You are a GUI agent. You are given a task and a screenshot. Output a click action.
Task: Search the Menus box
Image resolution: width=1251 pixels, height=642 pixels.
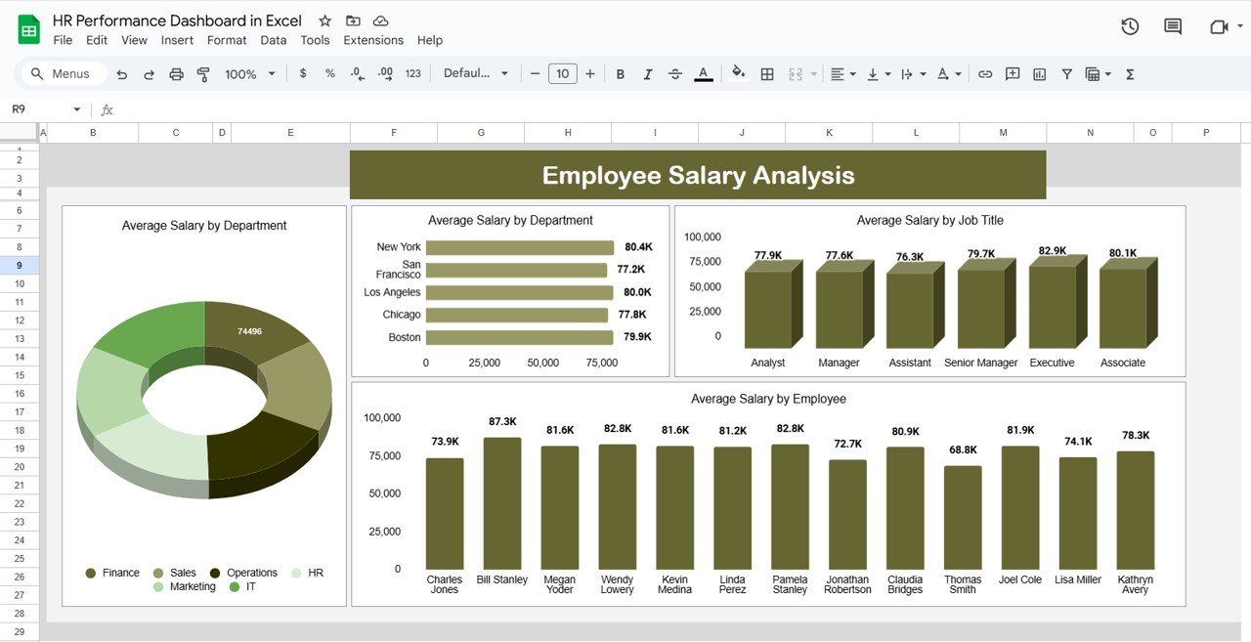click(x=63, y=74)
